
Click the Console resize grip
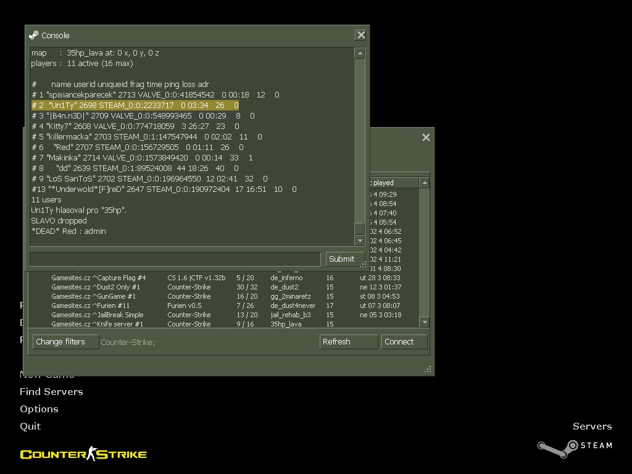pyautogui.click(x=363, y=264)
